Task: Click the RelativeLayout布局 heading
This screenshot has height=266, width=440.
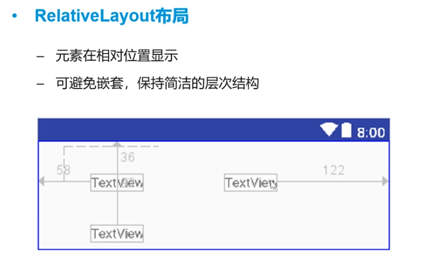Action: click(x=112, y=16)
